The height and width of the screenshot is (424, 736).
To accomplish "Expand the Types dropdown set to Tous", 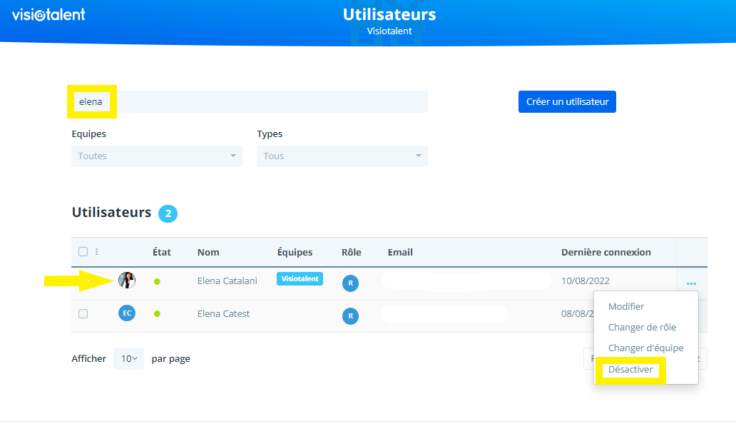I will (x=342, y=156).
